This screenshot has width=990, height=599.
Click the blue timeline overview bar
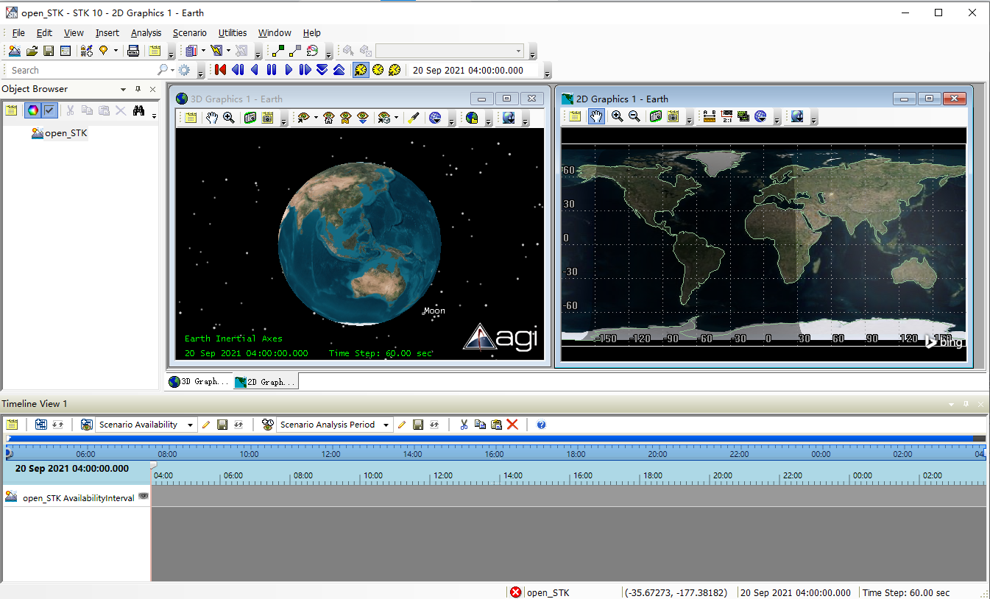pos(490,438)
